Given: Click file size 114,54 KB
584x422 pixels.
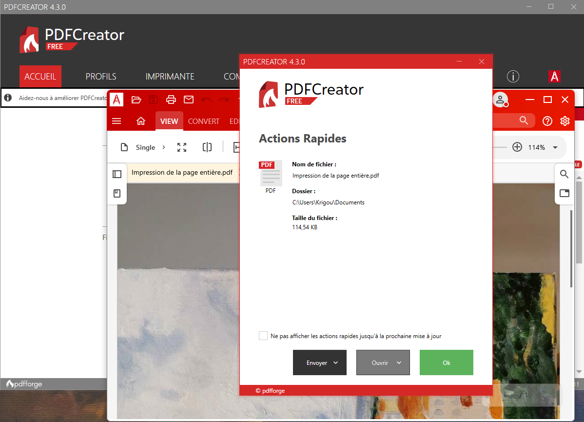Looking at the screenshot, I should (x=304, y=227).
